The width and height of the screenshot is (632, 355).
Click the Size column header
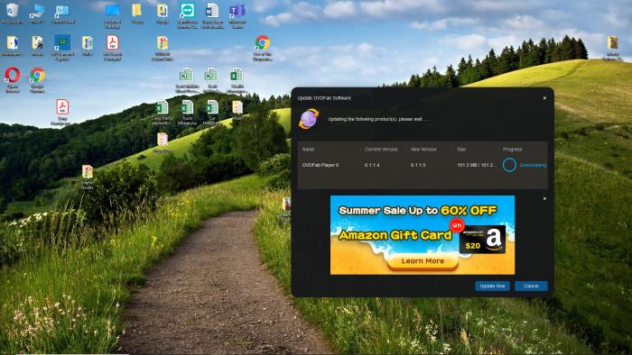coord(461,150)
